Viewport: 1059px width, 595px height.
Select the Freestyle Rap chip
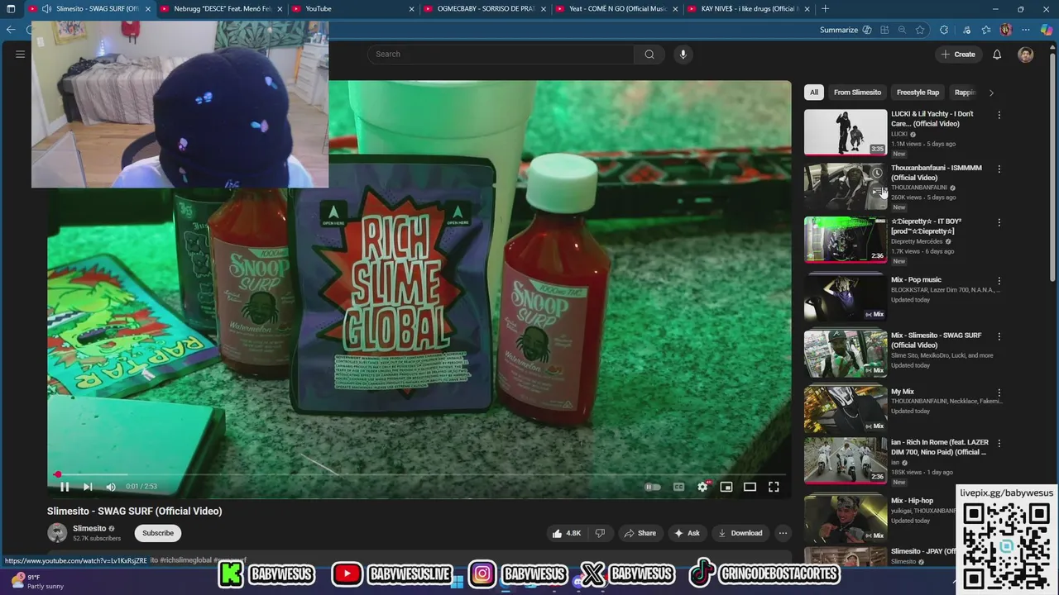coord(918,93)
